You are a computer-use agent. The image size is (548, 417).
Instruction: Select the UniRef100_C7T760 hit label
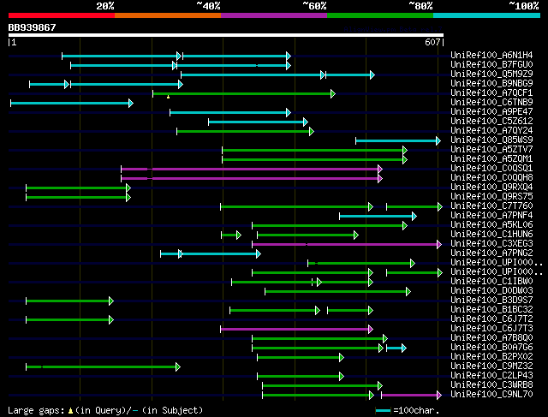point(491,206)
